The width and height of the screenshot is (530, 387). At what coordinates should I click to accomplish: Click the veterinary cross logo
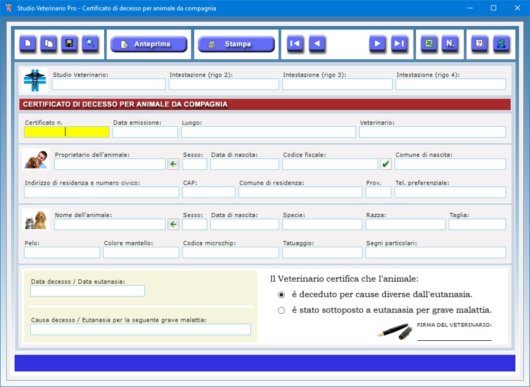pos(35,81)
